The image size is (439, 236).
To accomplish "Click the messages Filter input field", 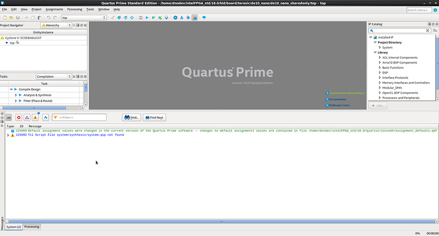I will tap(79, 118).
